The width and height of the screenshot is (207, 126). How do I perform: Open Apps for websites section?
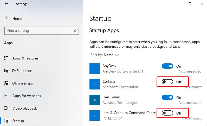pos(27,96)
